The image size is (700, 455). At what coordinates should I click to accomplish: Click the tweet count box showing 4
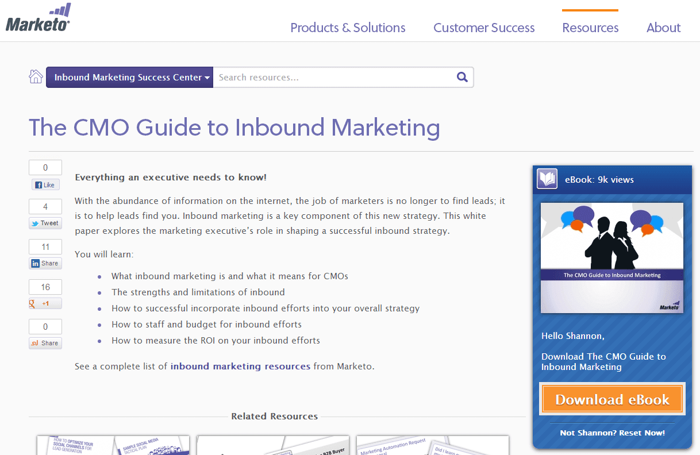[x=45, y=207]
